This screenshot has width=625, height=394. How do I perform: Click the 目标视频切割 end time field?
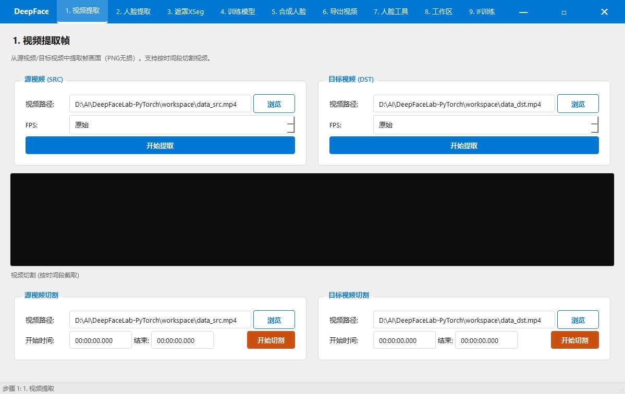(486, 340)
